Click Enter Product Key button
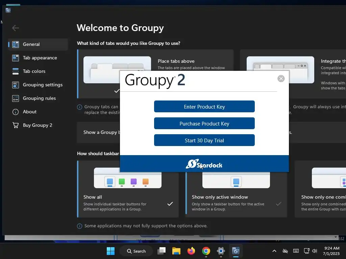This screenshot has height=259, width=346. click(204, 107)
